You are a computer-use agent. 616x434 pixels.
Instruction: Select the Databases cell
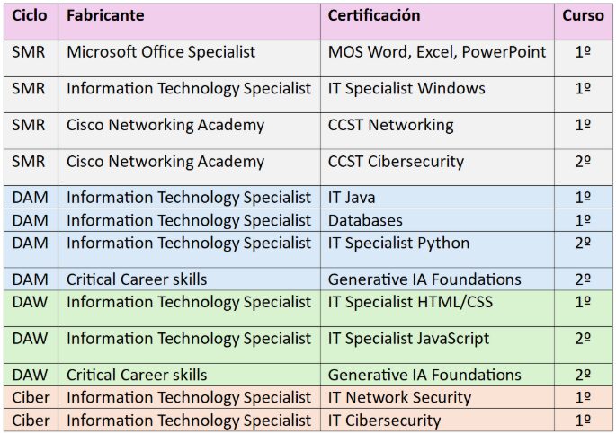[x=437, y=220]
